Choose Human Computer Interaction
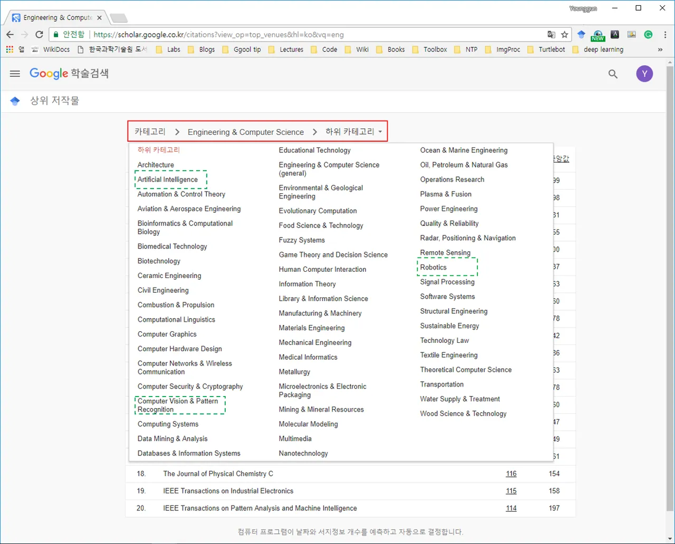Viewport: 675px width, 544px height. tap(322, 270)
